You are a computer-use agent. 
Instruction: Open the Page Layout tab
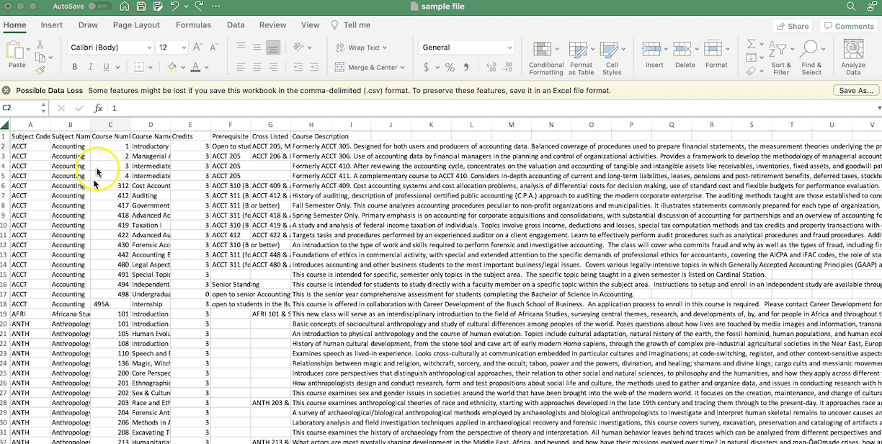pos(136,25)
